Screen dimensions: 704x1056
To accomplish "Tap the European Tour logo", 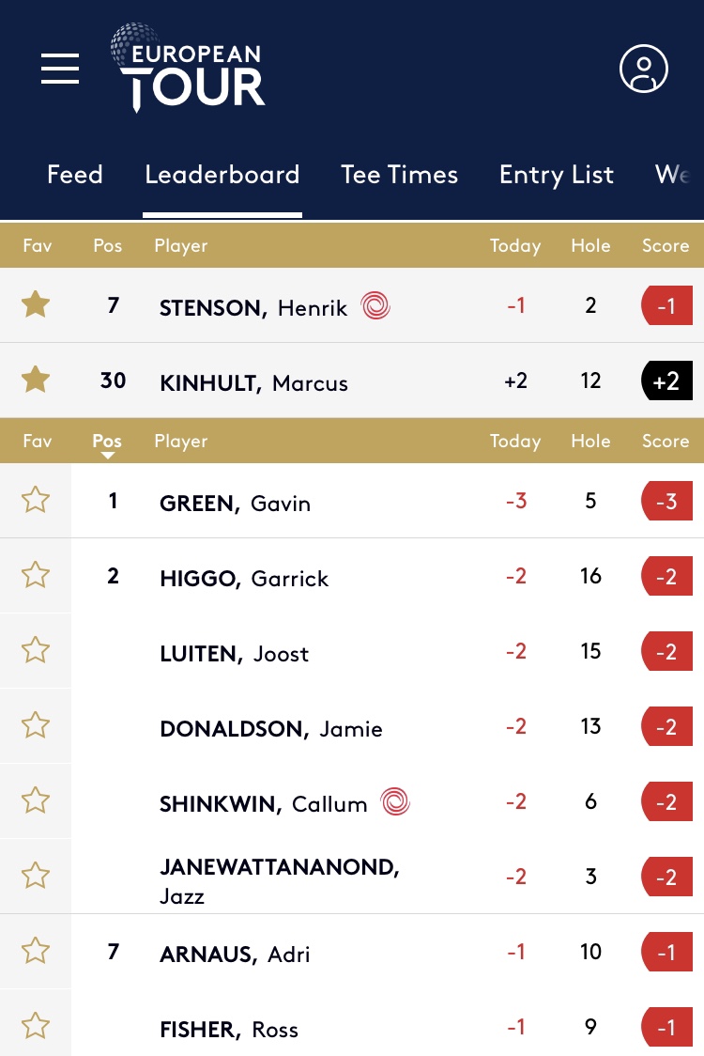I will pos(188,68).
